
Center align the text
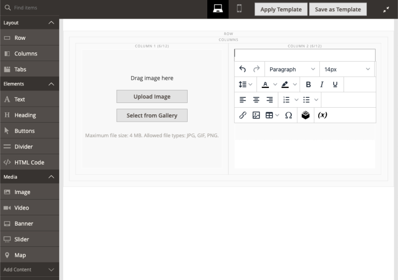(256, 100)
